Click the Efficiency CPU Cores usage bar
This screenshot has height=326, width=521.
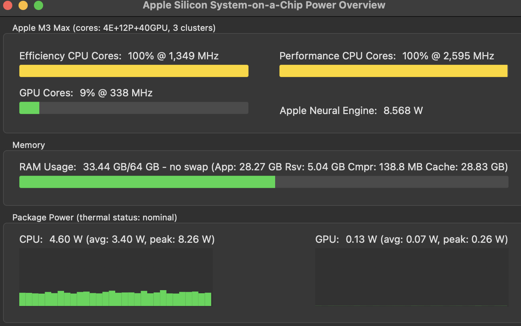(134, 71)
